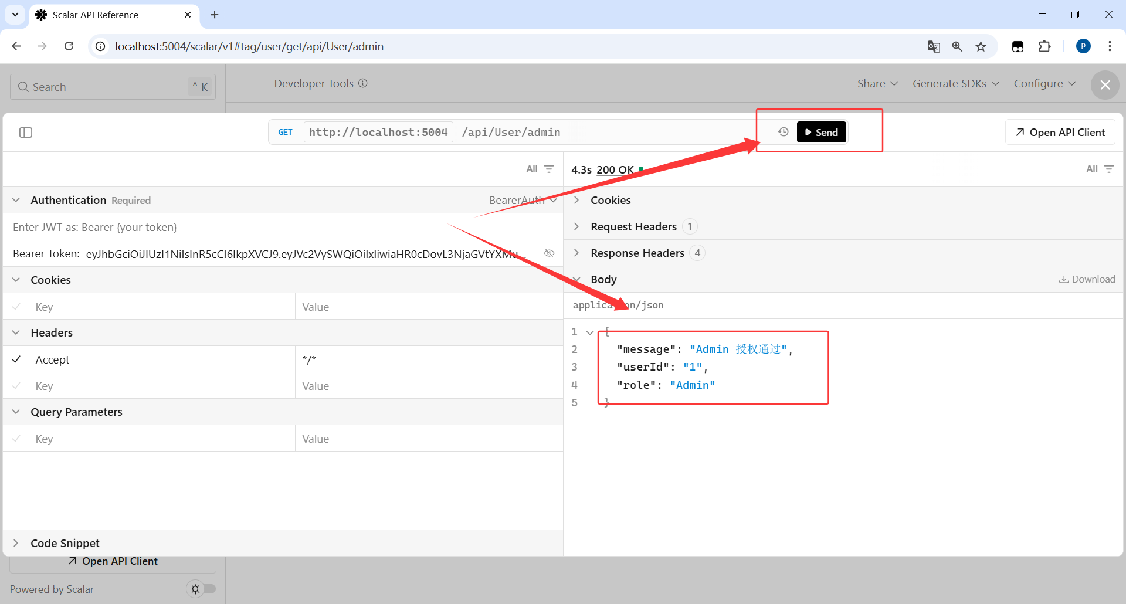Screen dimensions: 1126x604
Task: Uncheck the Accept header checkbox
Action: (16, 359)
